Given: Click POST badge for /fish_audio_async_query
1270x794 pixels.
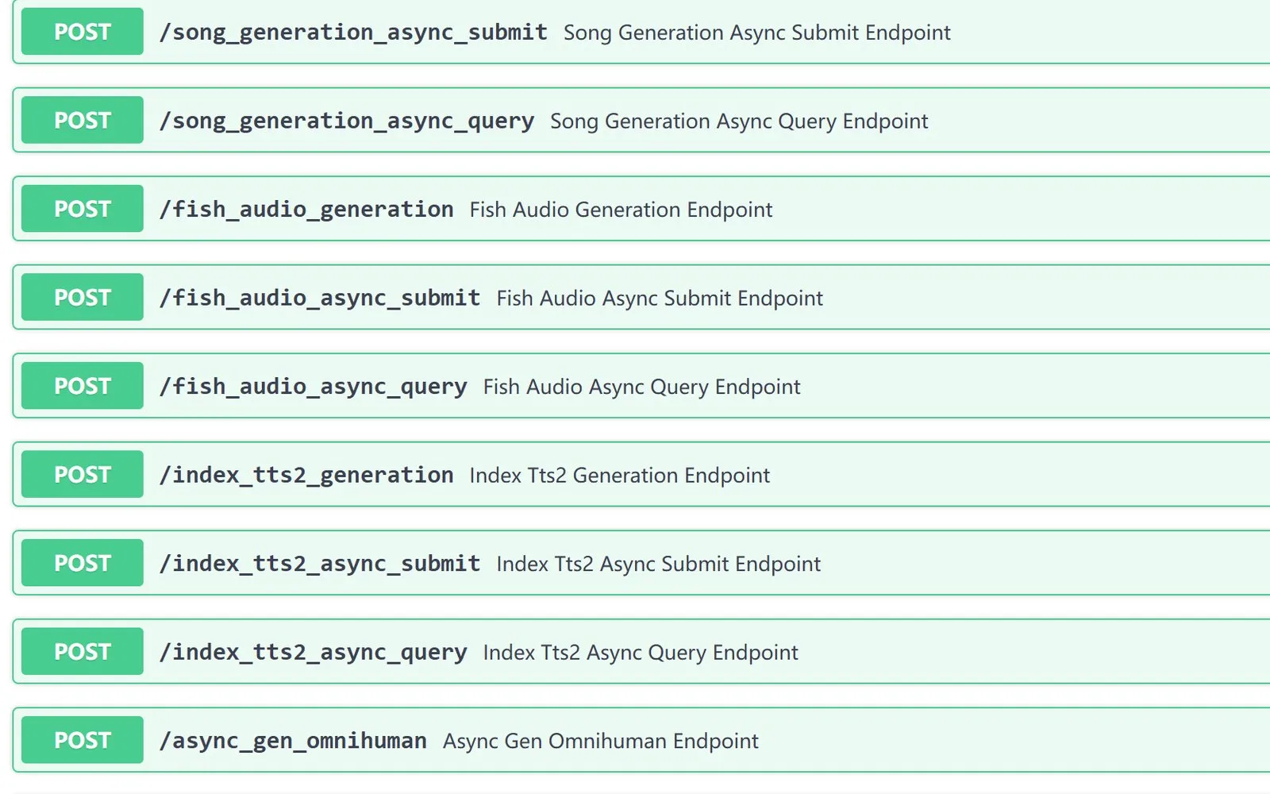Looking at the screenshot, I should click(x=83, y=386).
